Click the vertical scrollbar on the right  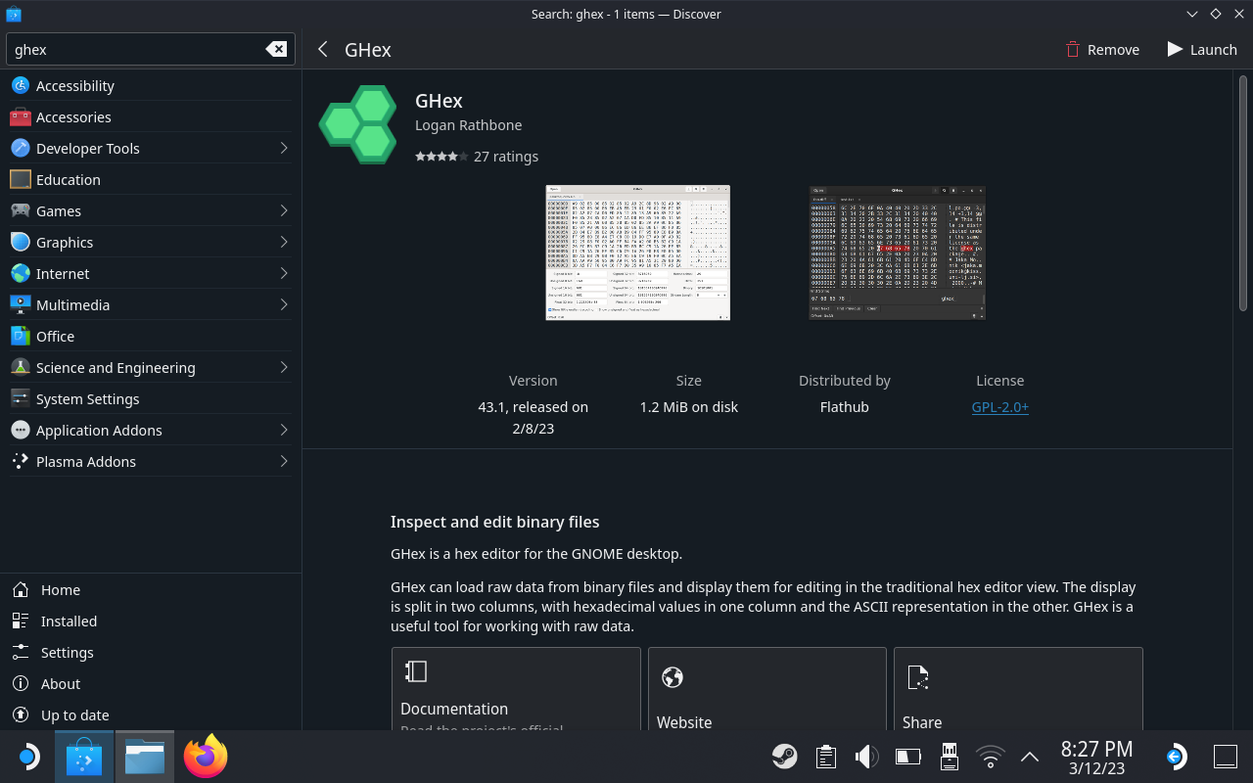(x=1243, y=196)
